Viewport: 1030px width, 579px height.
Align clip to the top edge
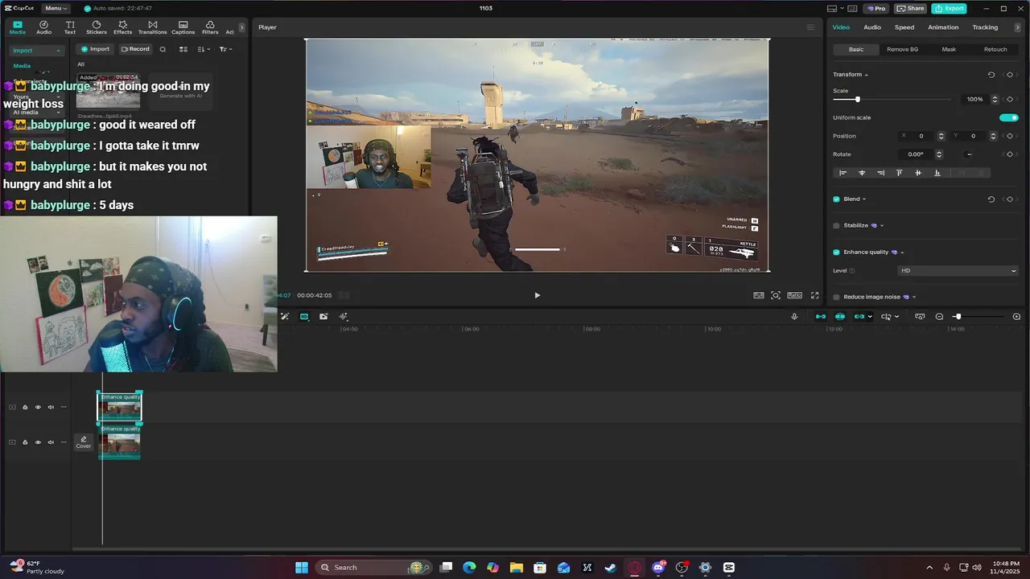click(x=899, y=173)
